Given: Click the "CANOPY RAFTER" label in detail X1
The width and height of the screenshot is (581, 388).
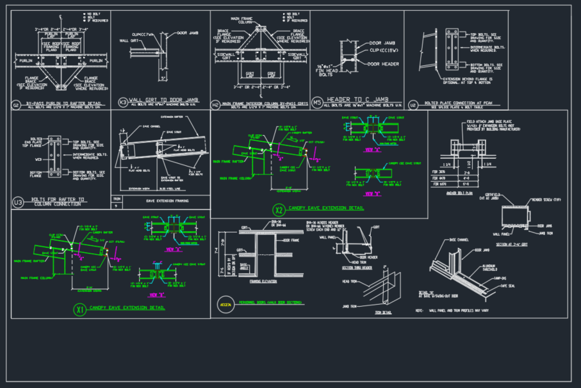Looking at the screenshot, I should (x=102, y=232).
